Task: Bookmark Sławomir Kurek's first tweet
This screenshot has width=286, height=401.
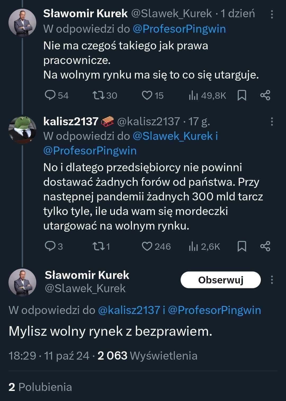Action: (x=242, y=95)
